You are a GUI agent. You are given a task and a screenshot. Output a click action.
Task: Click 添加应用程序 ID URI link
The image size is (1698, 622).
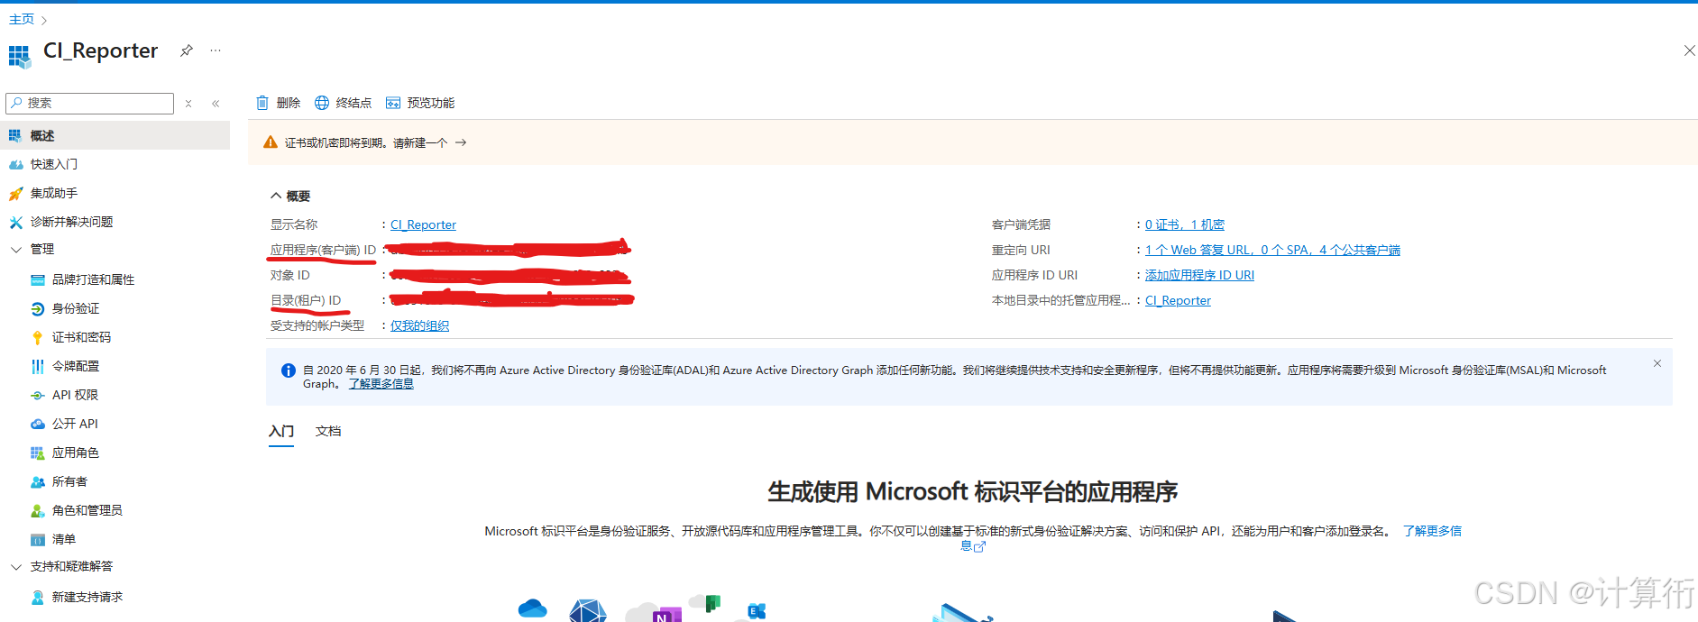(x=1199, y=275)
